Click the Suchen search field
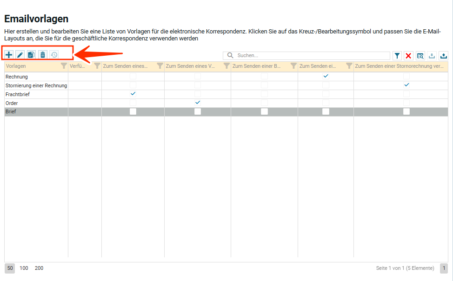 [x=312, y=56]
